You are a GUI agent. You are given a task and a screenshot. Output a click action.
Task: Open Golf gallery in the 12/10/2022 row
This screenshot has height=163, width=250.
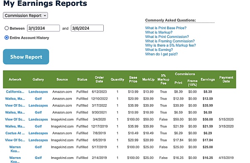tap(38, 99)
